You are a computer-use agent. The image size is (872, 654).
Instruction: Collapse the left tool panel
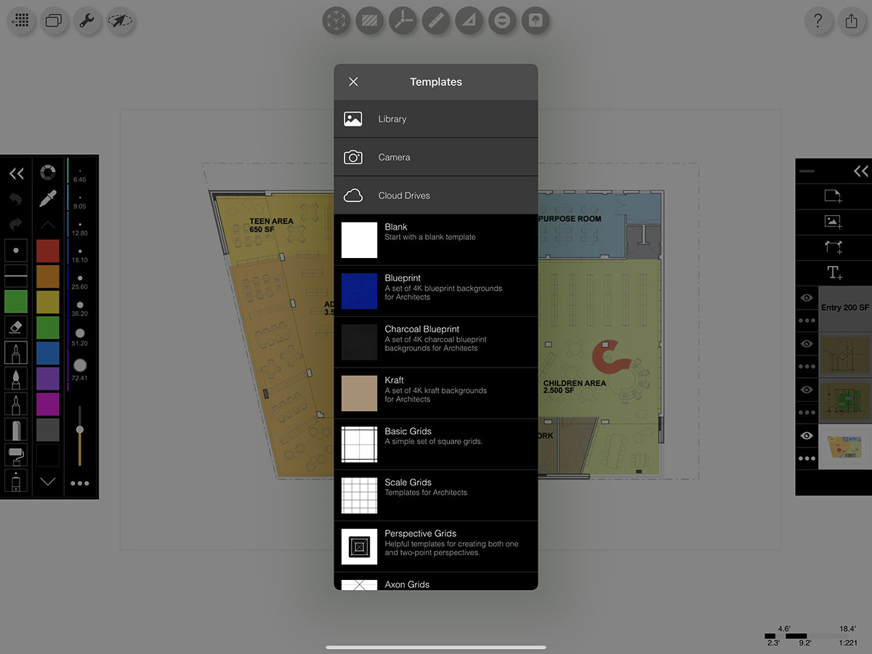16,173
